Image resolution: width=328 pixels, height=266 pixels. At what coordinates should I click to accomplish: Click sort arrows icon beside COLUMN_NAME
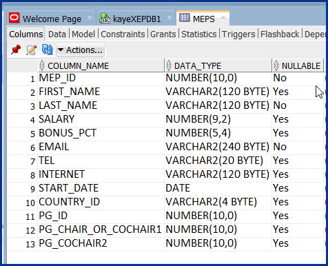[42, 65]
